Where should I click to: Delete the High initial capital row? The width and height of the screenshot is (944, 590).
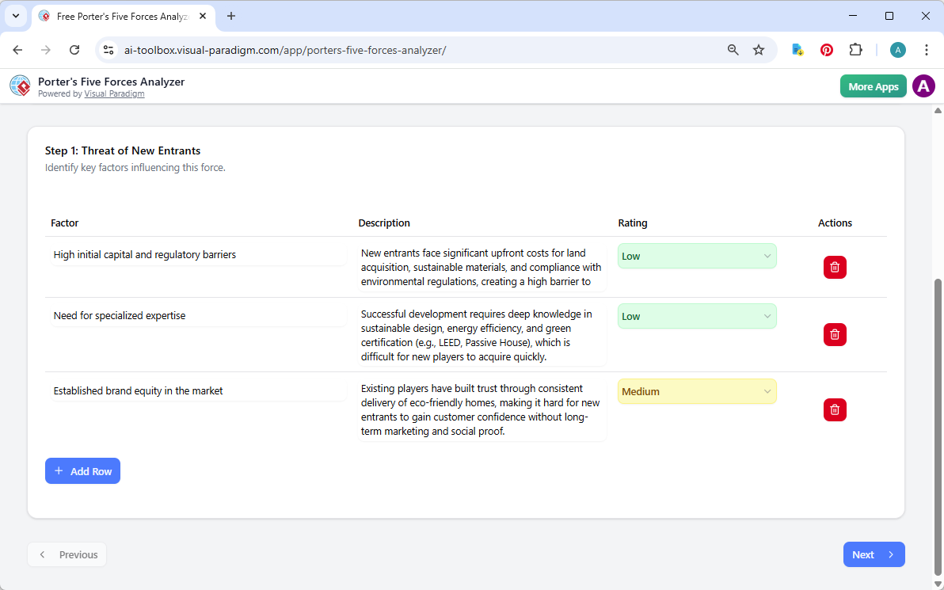835,268
